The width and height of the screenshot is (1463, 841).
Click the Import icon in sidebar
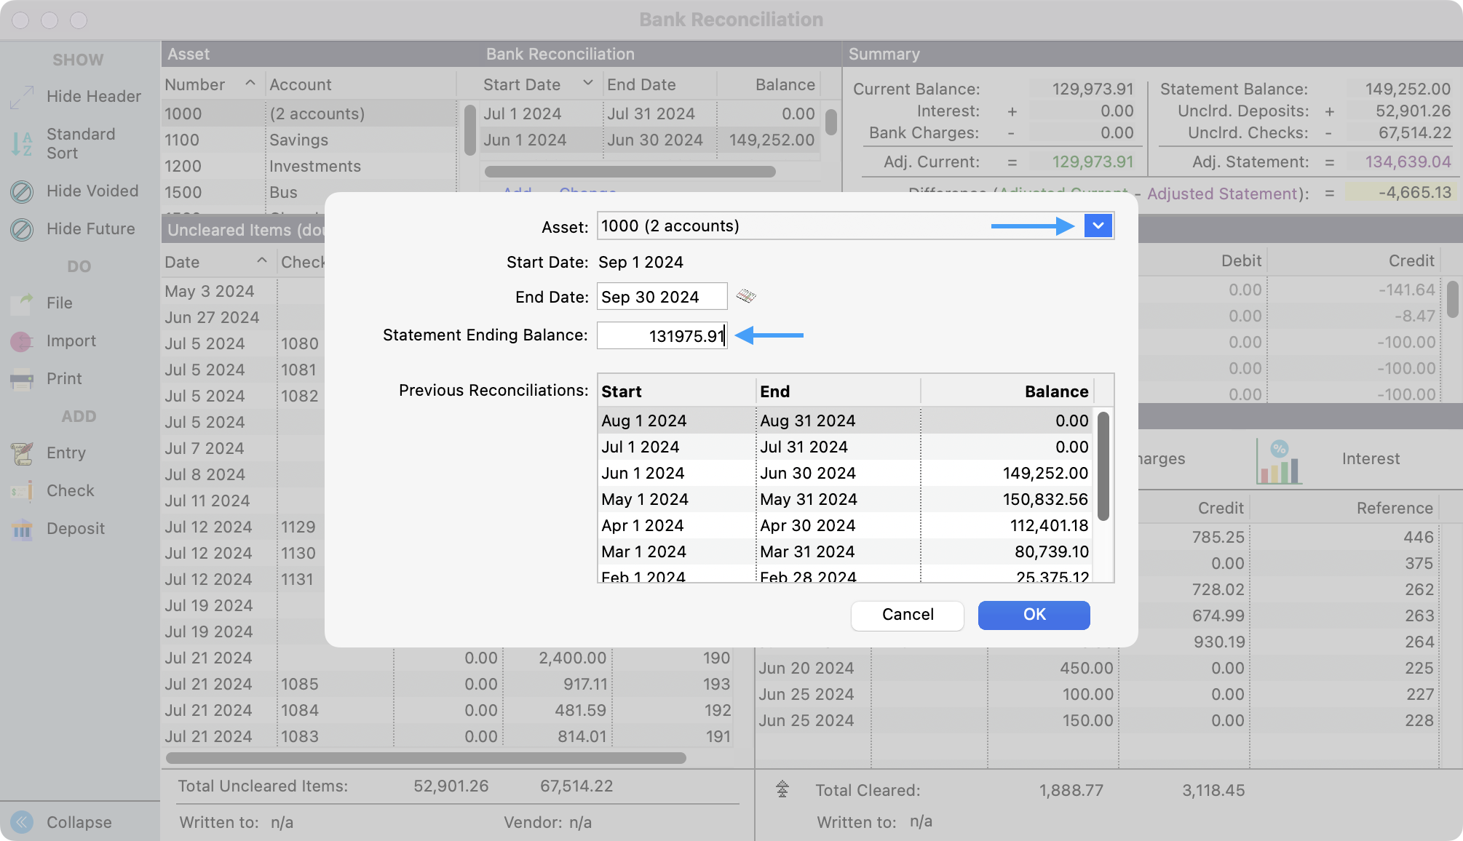22,341
